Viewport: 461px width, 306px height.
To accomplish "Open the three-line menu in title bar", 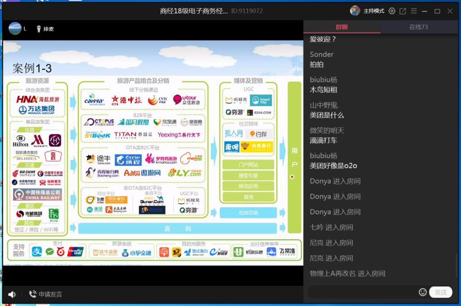I will pos(413,11).
